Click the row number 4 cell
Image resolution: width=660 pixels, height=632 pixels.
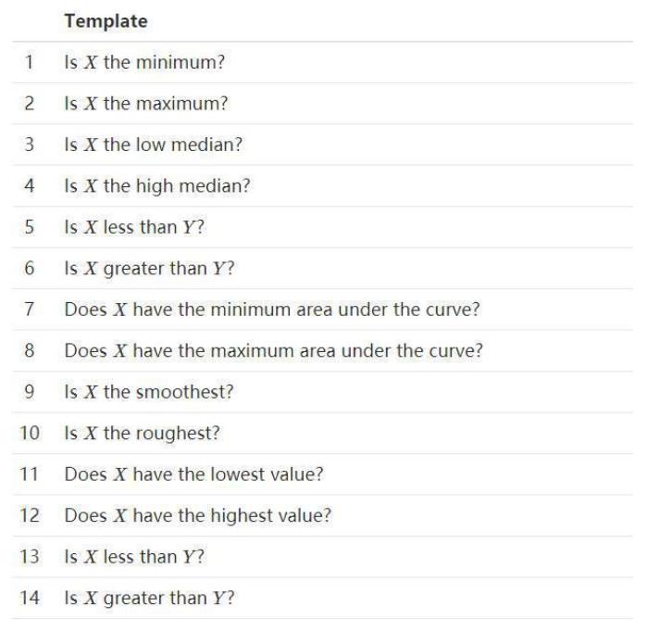30,185
